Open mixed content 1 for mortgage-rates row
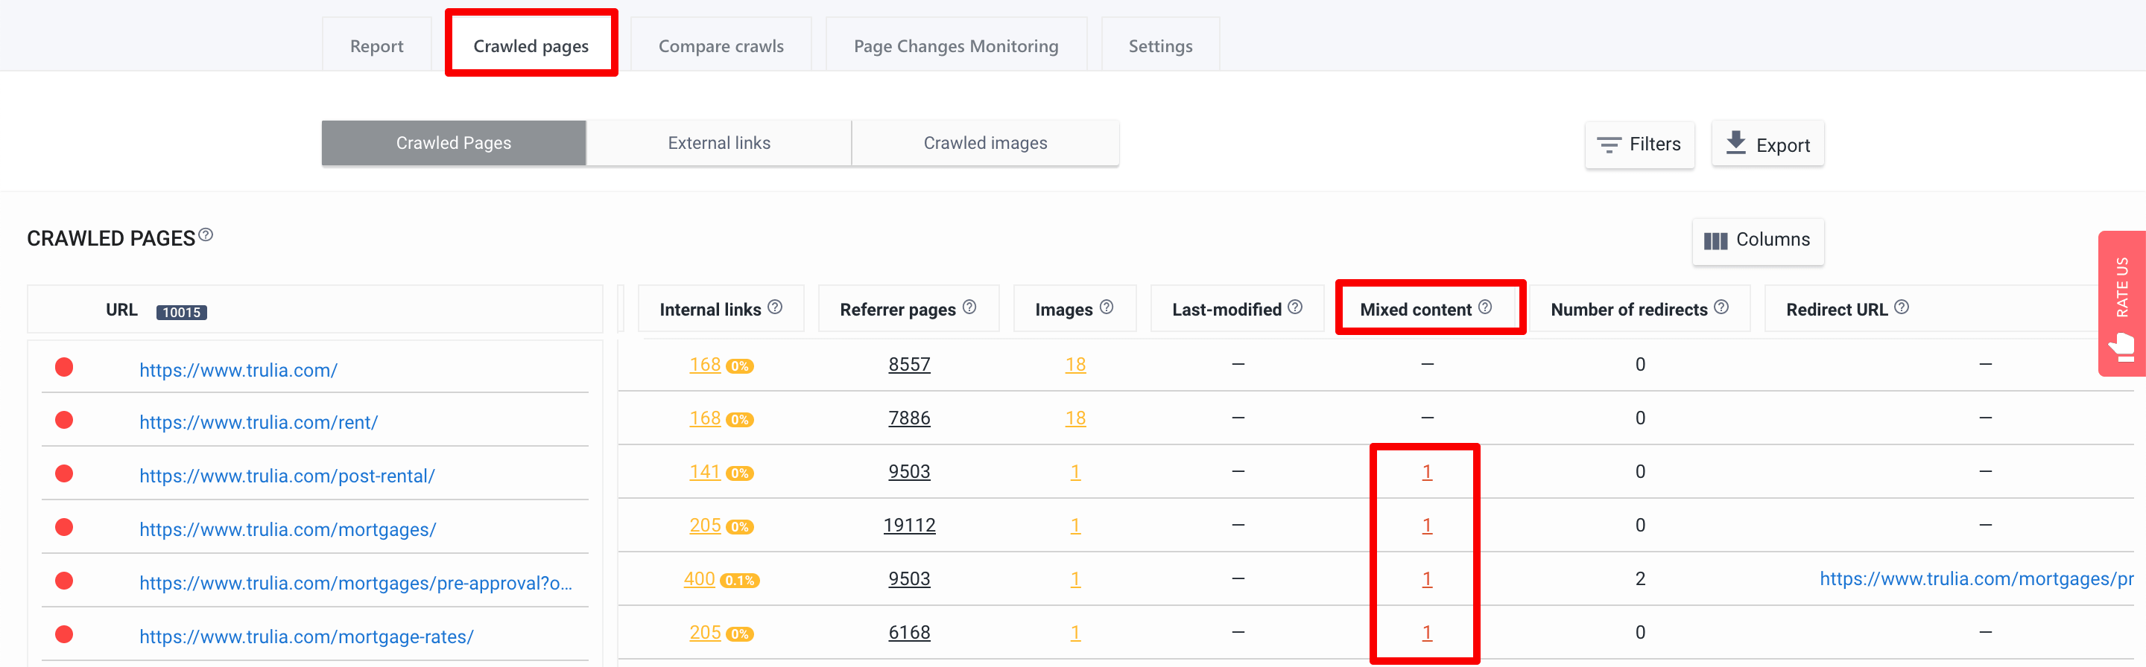 coord(1427,633)
